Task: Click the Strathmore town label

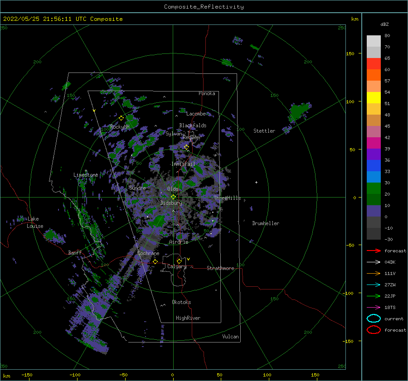Action: pyautogui.click(x=220, y=268)
